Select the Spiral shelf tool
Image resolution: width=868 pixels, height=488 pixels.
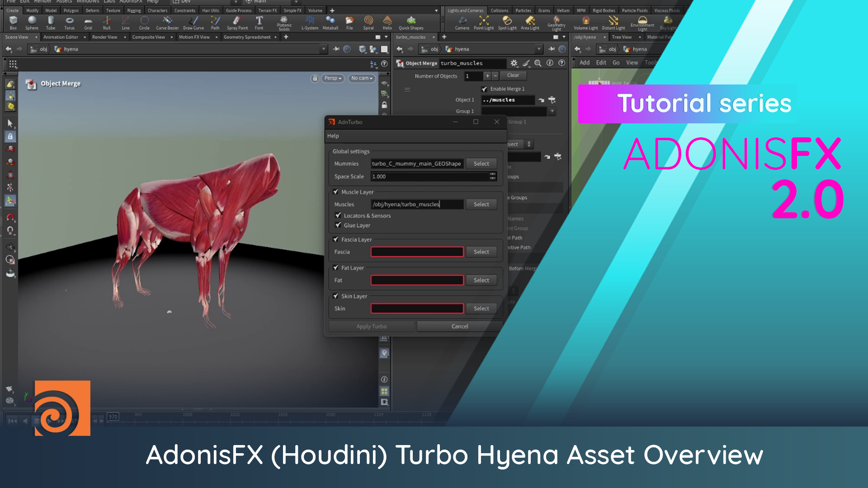coord(368,23)
